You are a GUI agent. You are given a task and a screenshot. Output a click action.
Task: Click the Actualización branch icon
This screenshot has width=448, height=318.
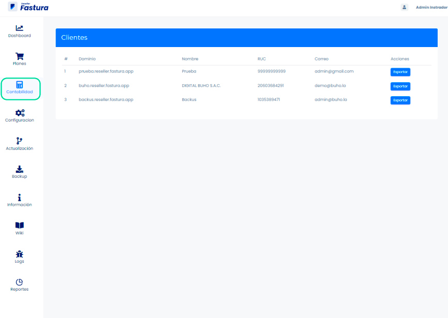coord(20,141)
